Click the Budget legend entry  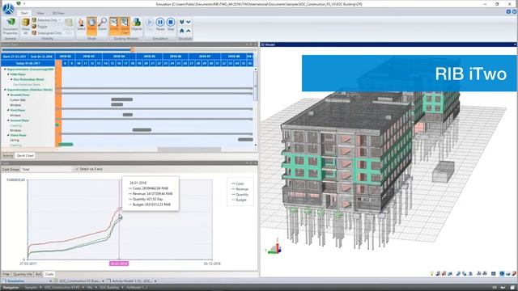(239, 200)
